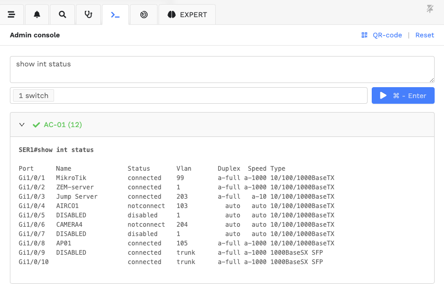Screen dimensions: 444x290
Task: Open the stethoscope diagnostics tab
Action: pos(88,15)
